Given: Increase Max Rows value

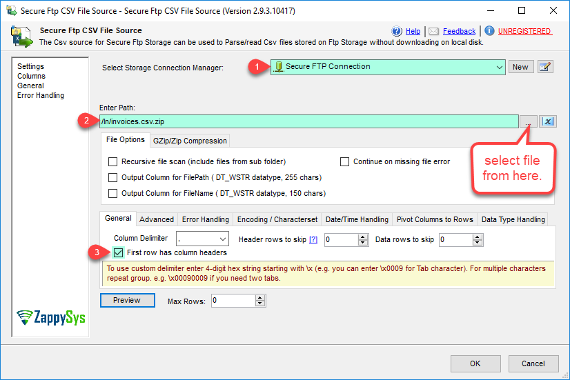Looking at the screenshot, I should coord(259,297).
